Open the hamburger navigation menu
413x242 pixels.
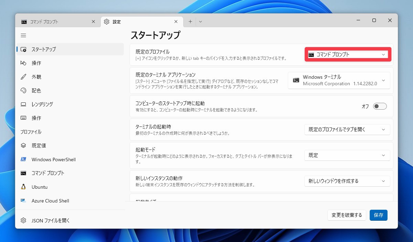coord(23,35)
